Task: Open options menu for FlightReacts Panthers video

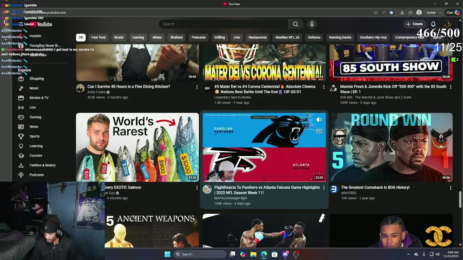Action: tap(324, 188)
